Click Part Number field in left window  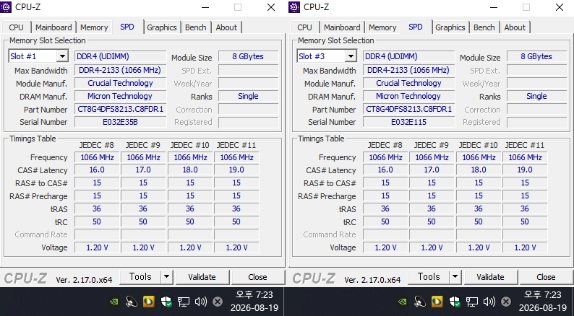point(121,109)
